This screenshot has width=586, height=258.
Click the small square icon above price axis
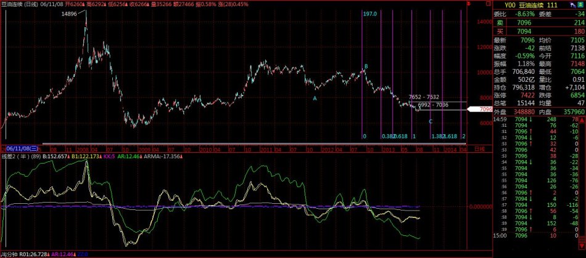click(x=485, y=5)
